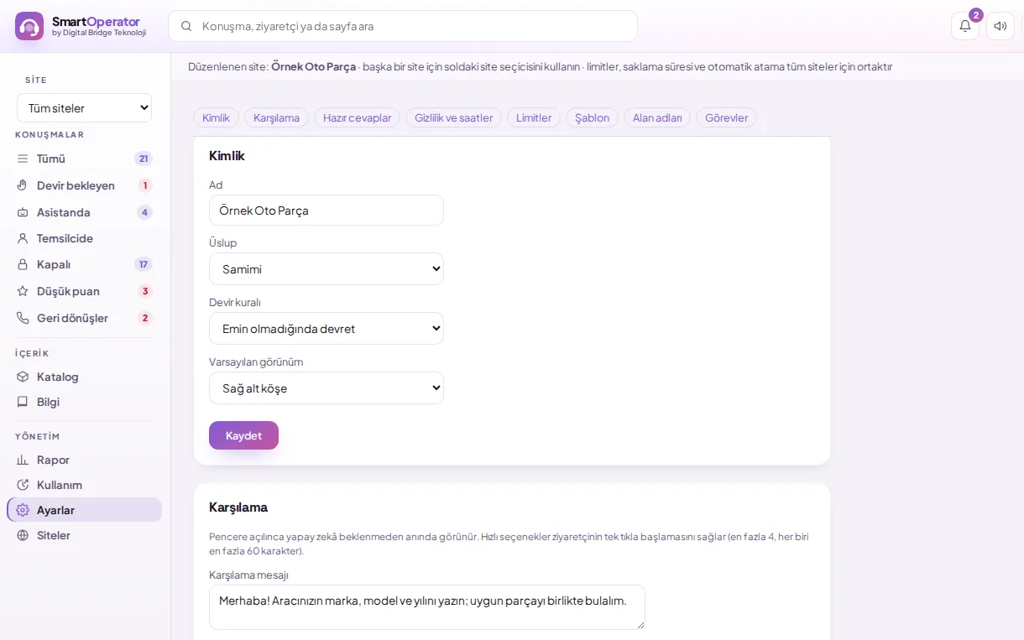The image size is (1024, 640).
Task: Open the notifications bell icon
Action: point(965,26)
